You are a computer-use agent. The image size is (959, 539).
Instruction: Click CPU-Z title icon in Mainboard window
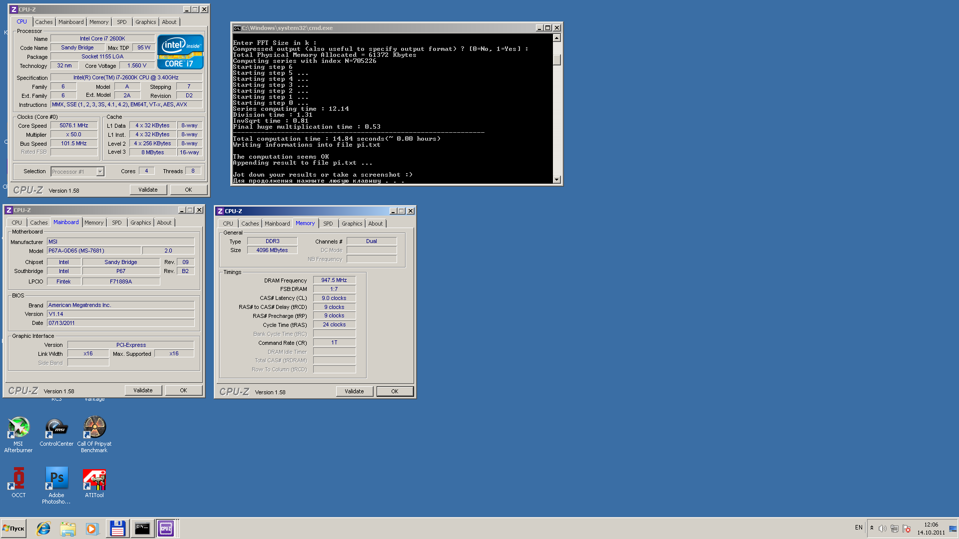coord(9,210)
